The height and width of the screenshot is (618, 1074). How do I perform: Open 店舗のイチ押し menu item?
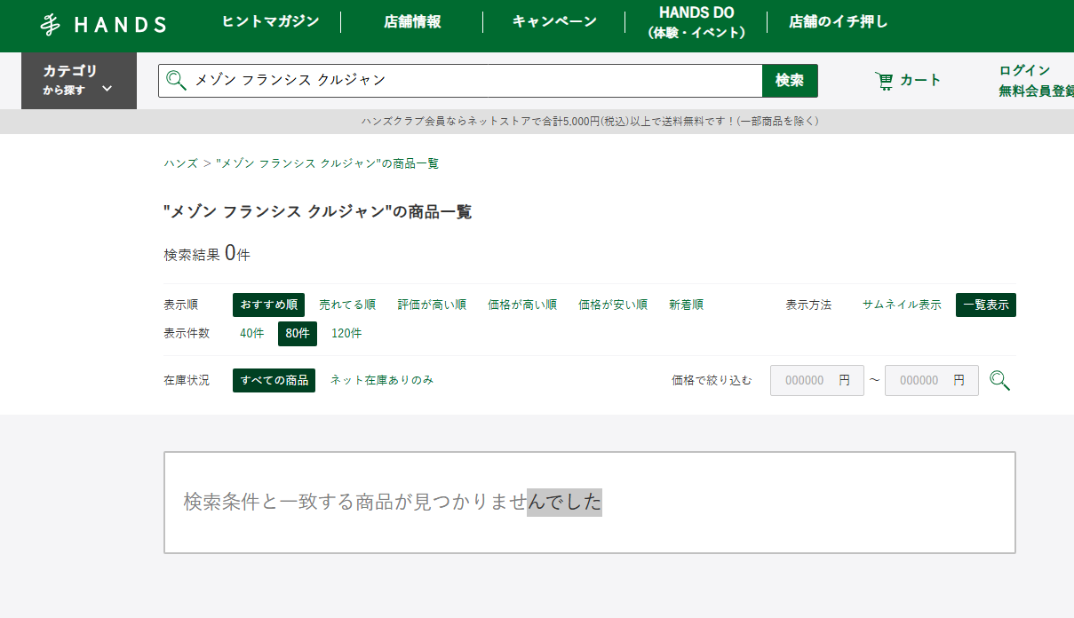click(x=839, y=21)
